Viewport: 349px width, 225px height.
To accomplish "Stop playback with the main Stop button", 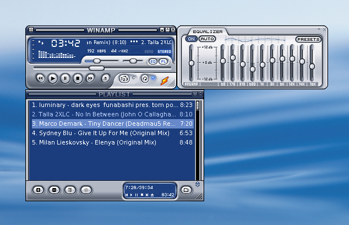I will (78, 78).
